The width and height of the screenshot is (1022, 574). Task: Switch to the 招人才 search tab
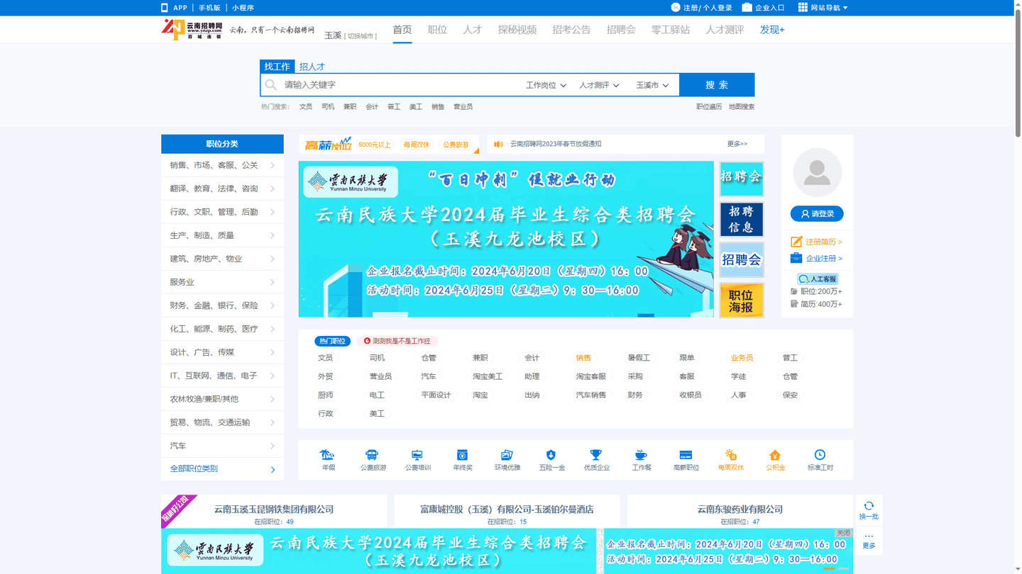312,67
